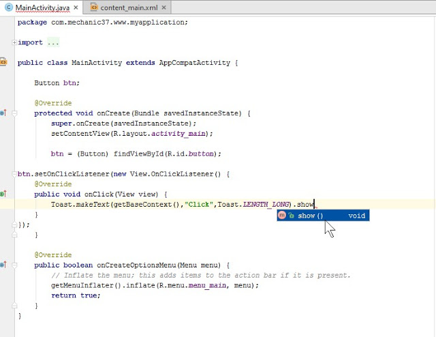This screenshot has height=337, width=436.
Task: Click the override gutter icon beside onCreate
Action: pos(3,113)
